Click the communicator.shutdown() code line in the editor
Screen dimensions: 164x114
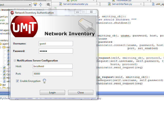(x=114, y=23)
